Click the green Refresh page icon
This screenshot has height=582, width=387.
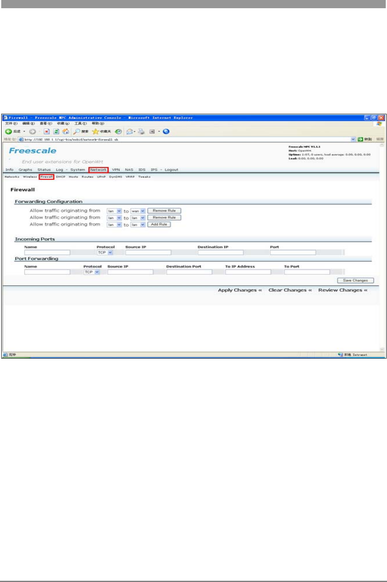[x=56, y=131]
